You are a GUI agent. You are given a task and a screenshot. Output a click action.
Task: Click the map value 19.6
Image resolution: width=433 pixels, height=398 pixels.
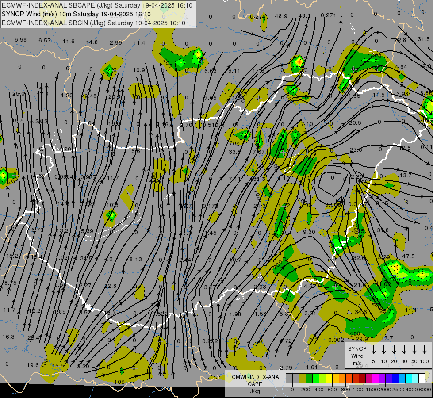33,365
